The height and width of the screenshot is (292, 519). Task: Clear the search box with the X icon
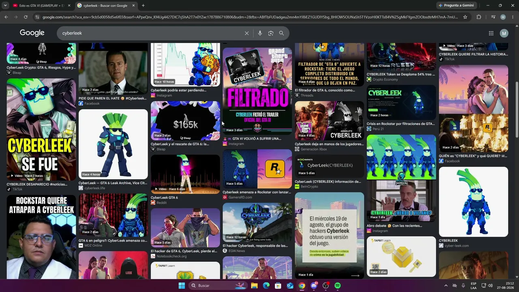pos(247,33)
